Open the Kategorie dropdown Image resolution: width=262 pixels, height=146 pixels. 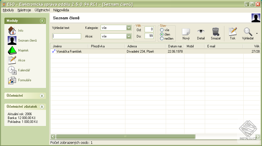[129, 28]
